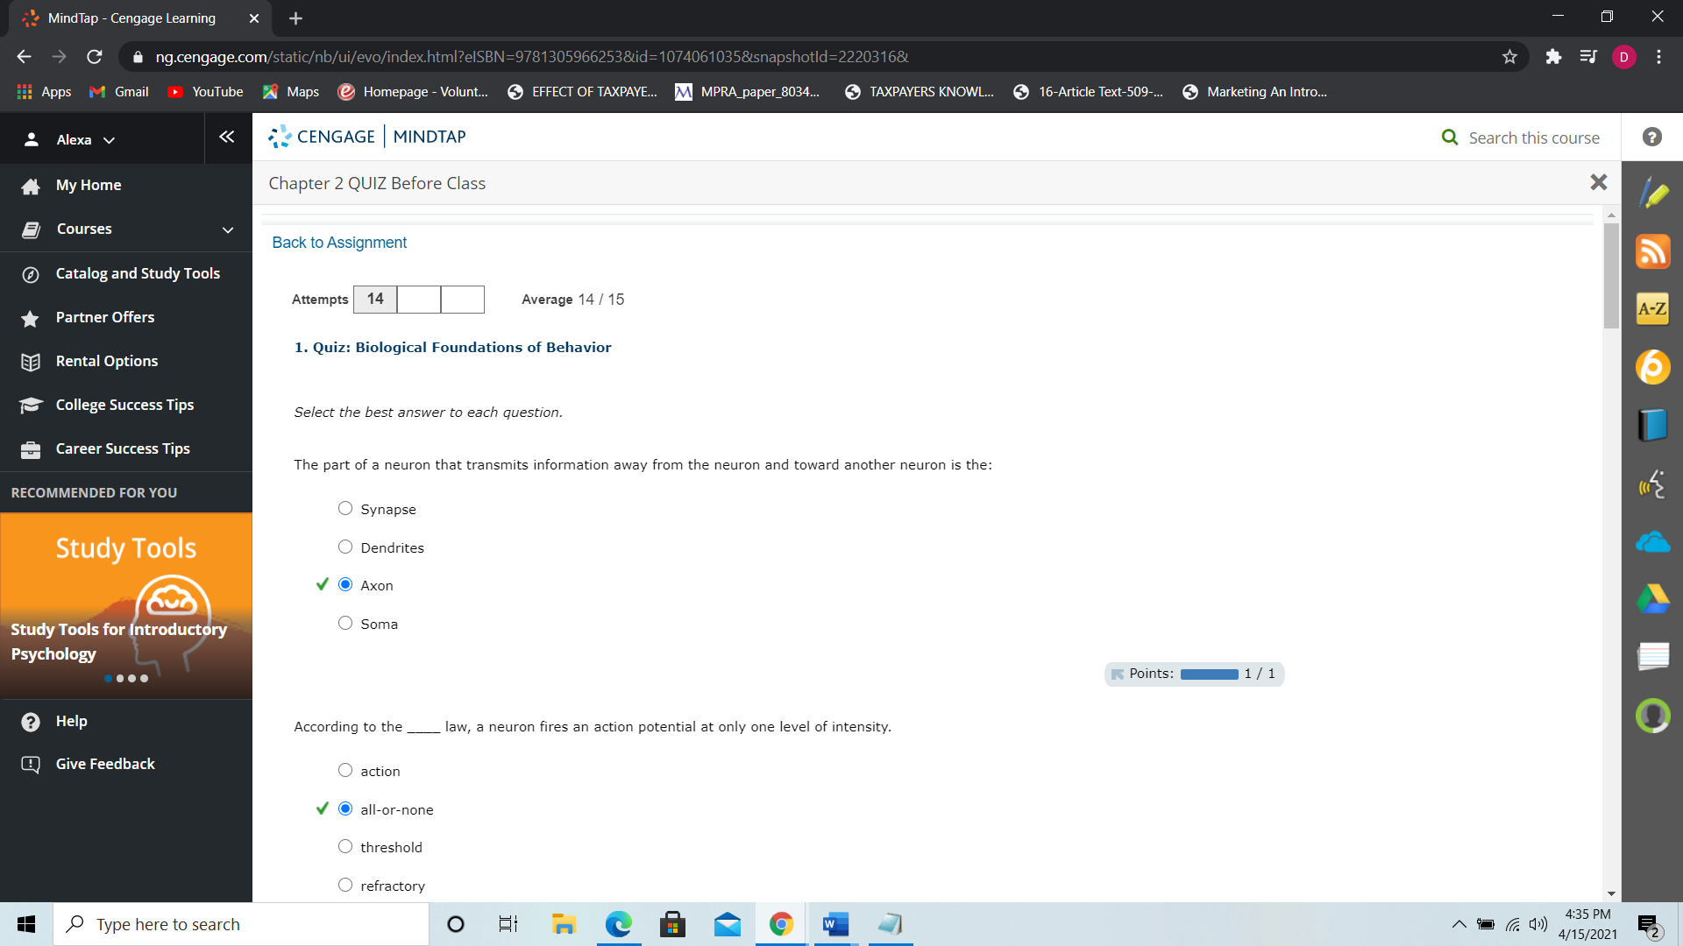The image size is (1683, 946).
Task: Open the Google Drive app icon
Action: click(x=1652, y=599)
